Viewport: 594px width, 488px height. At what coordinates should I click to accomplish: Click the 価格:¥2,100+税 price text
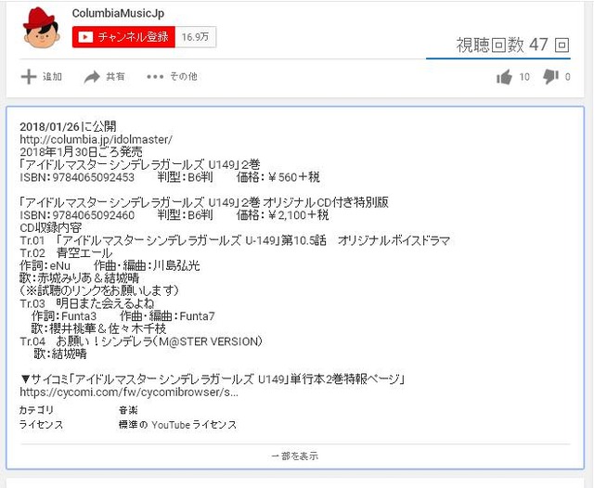[282, 215]
